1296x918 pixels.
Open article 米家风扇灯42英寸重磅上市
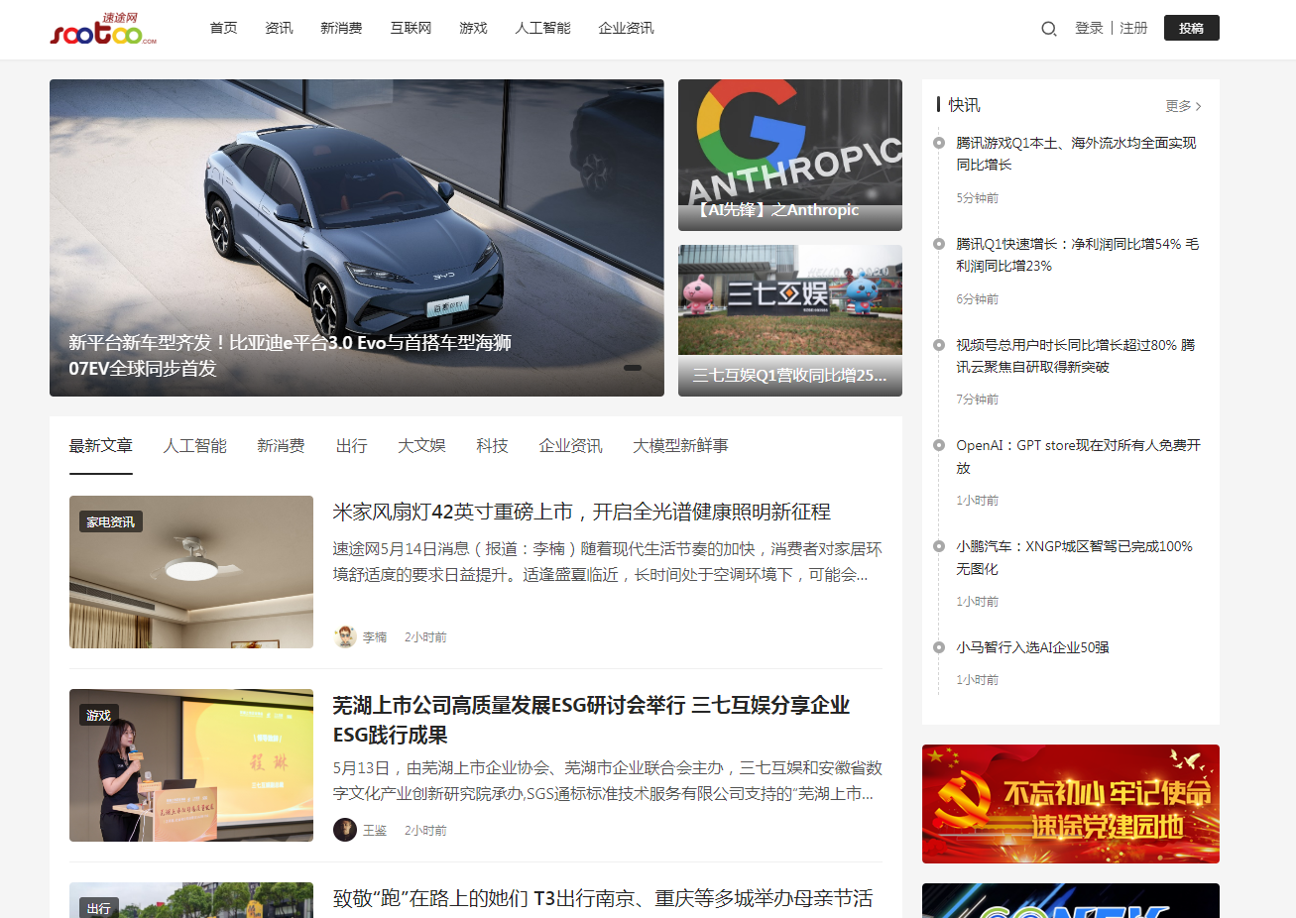[582, 512]
